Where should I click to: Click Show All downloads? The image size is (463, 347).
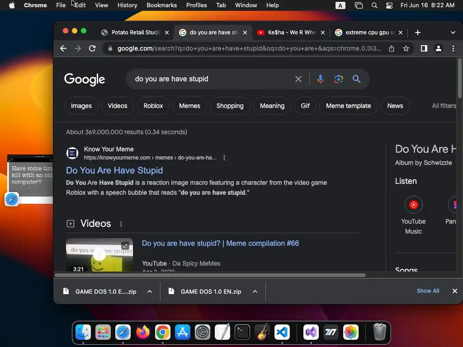[428, 291]
